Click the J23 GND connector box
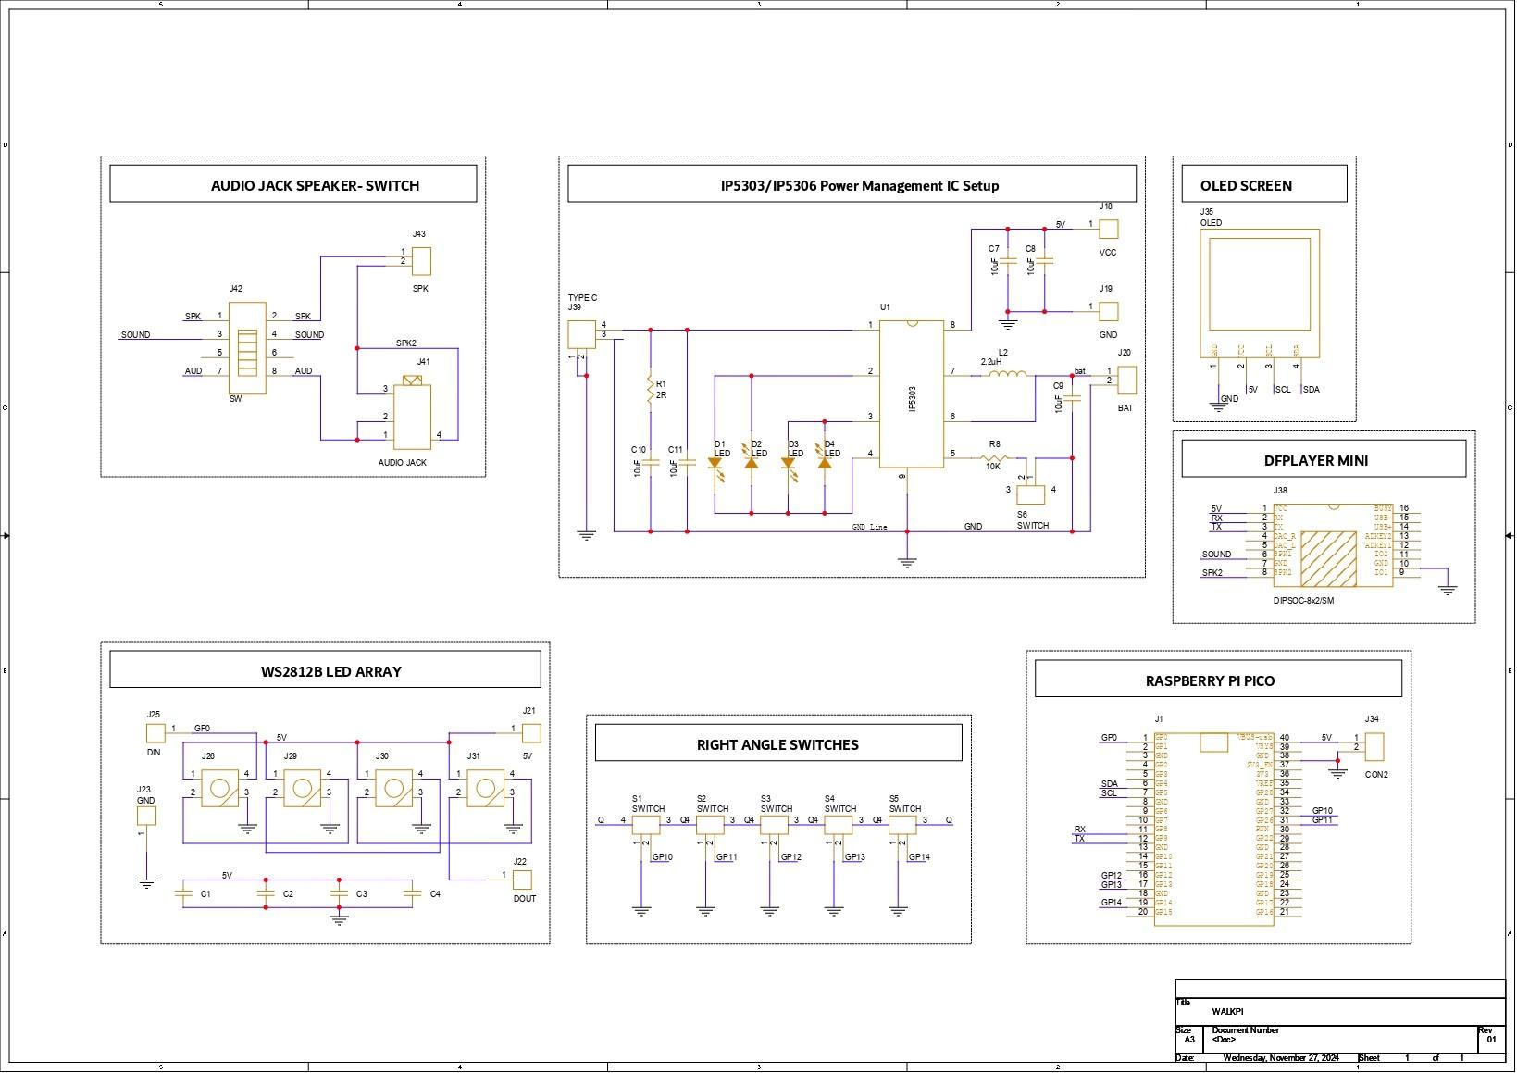Screen dimensions: 1517x1073 pyautogui.click(x=146, y=816)
